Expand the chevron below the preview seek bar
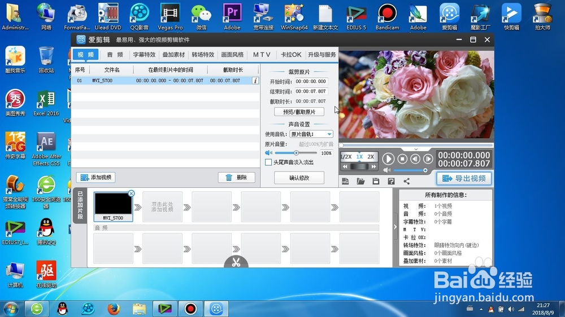565x317 pixels. [416, 149]
